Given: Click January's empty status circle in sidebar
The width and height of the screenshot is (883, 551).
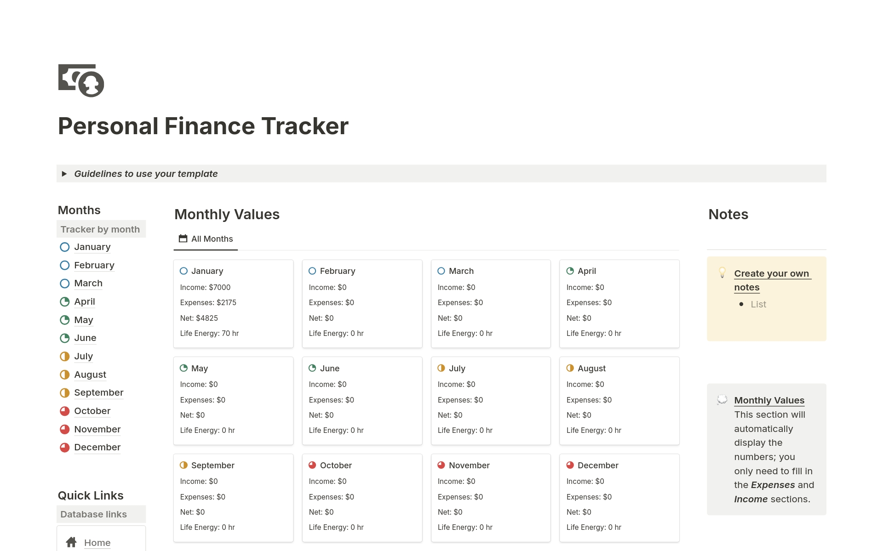Looking at the screenshot, I should (x=64, y=247).
